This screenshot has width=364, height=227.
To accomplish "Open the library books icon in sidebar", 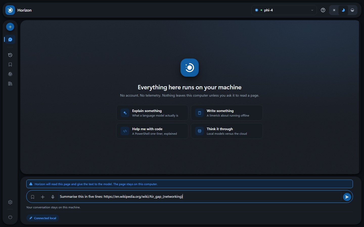I will point(10,84).
